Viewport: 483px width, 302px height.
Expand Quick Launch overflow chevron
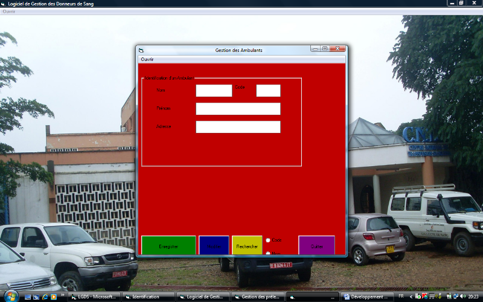point(63,295)
